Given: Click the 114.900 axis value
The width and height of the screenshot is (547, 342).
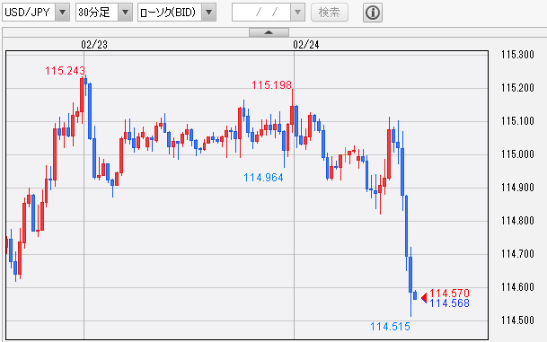Looking at the screenshot, I should tap(517, 188).
